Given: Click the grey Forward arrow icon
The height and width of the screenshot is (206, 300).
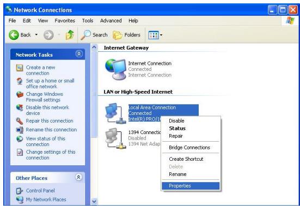Looking at the screenshot, I should (48, 35).
